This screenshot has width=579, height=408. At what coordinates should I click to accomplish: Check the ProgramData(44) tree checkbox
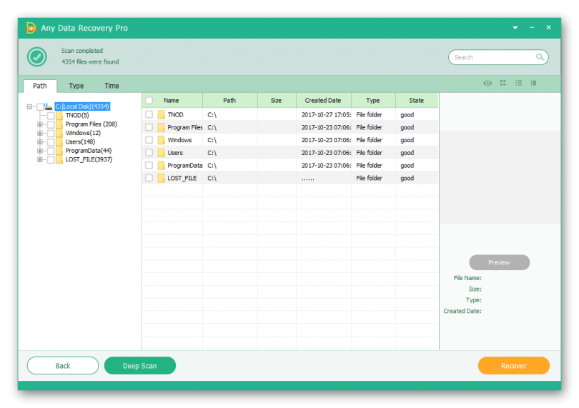coord(51,151)
